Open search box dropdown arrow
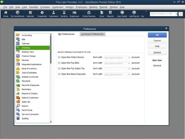Screen dimensions: 185x139 point(176,14)
